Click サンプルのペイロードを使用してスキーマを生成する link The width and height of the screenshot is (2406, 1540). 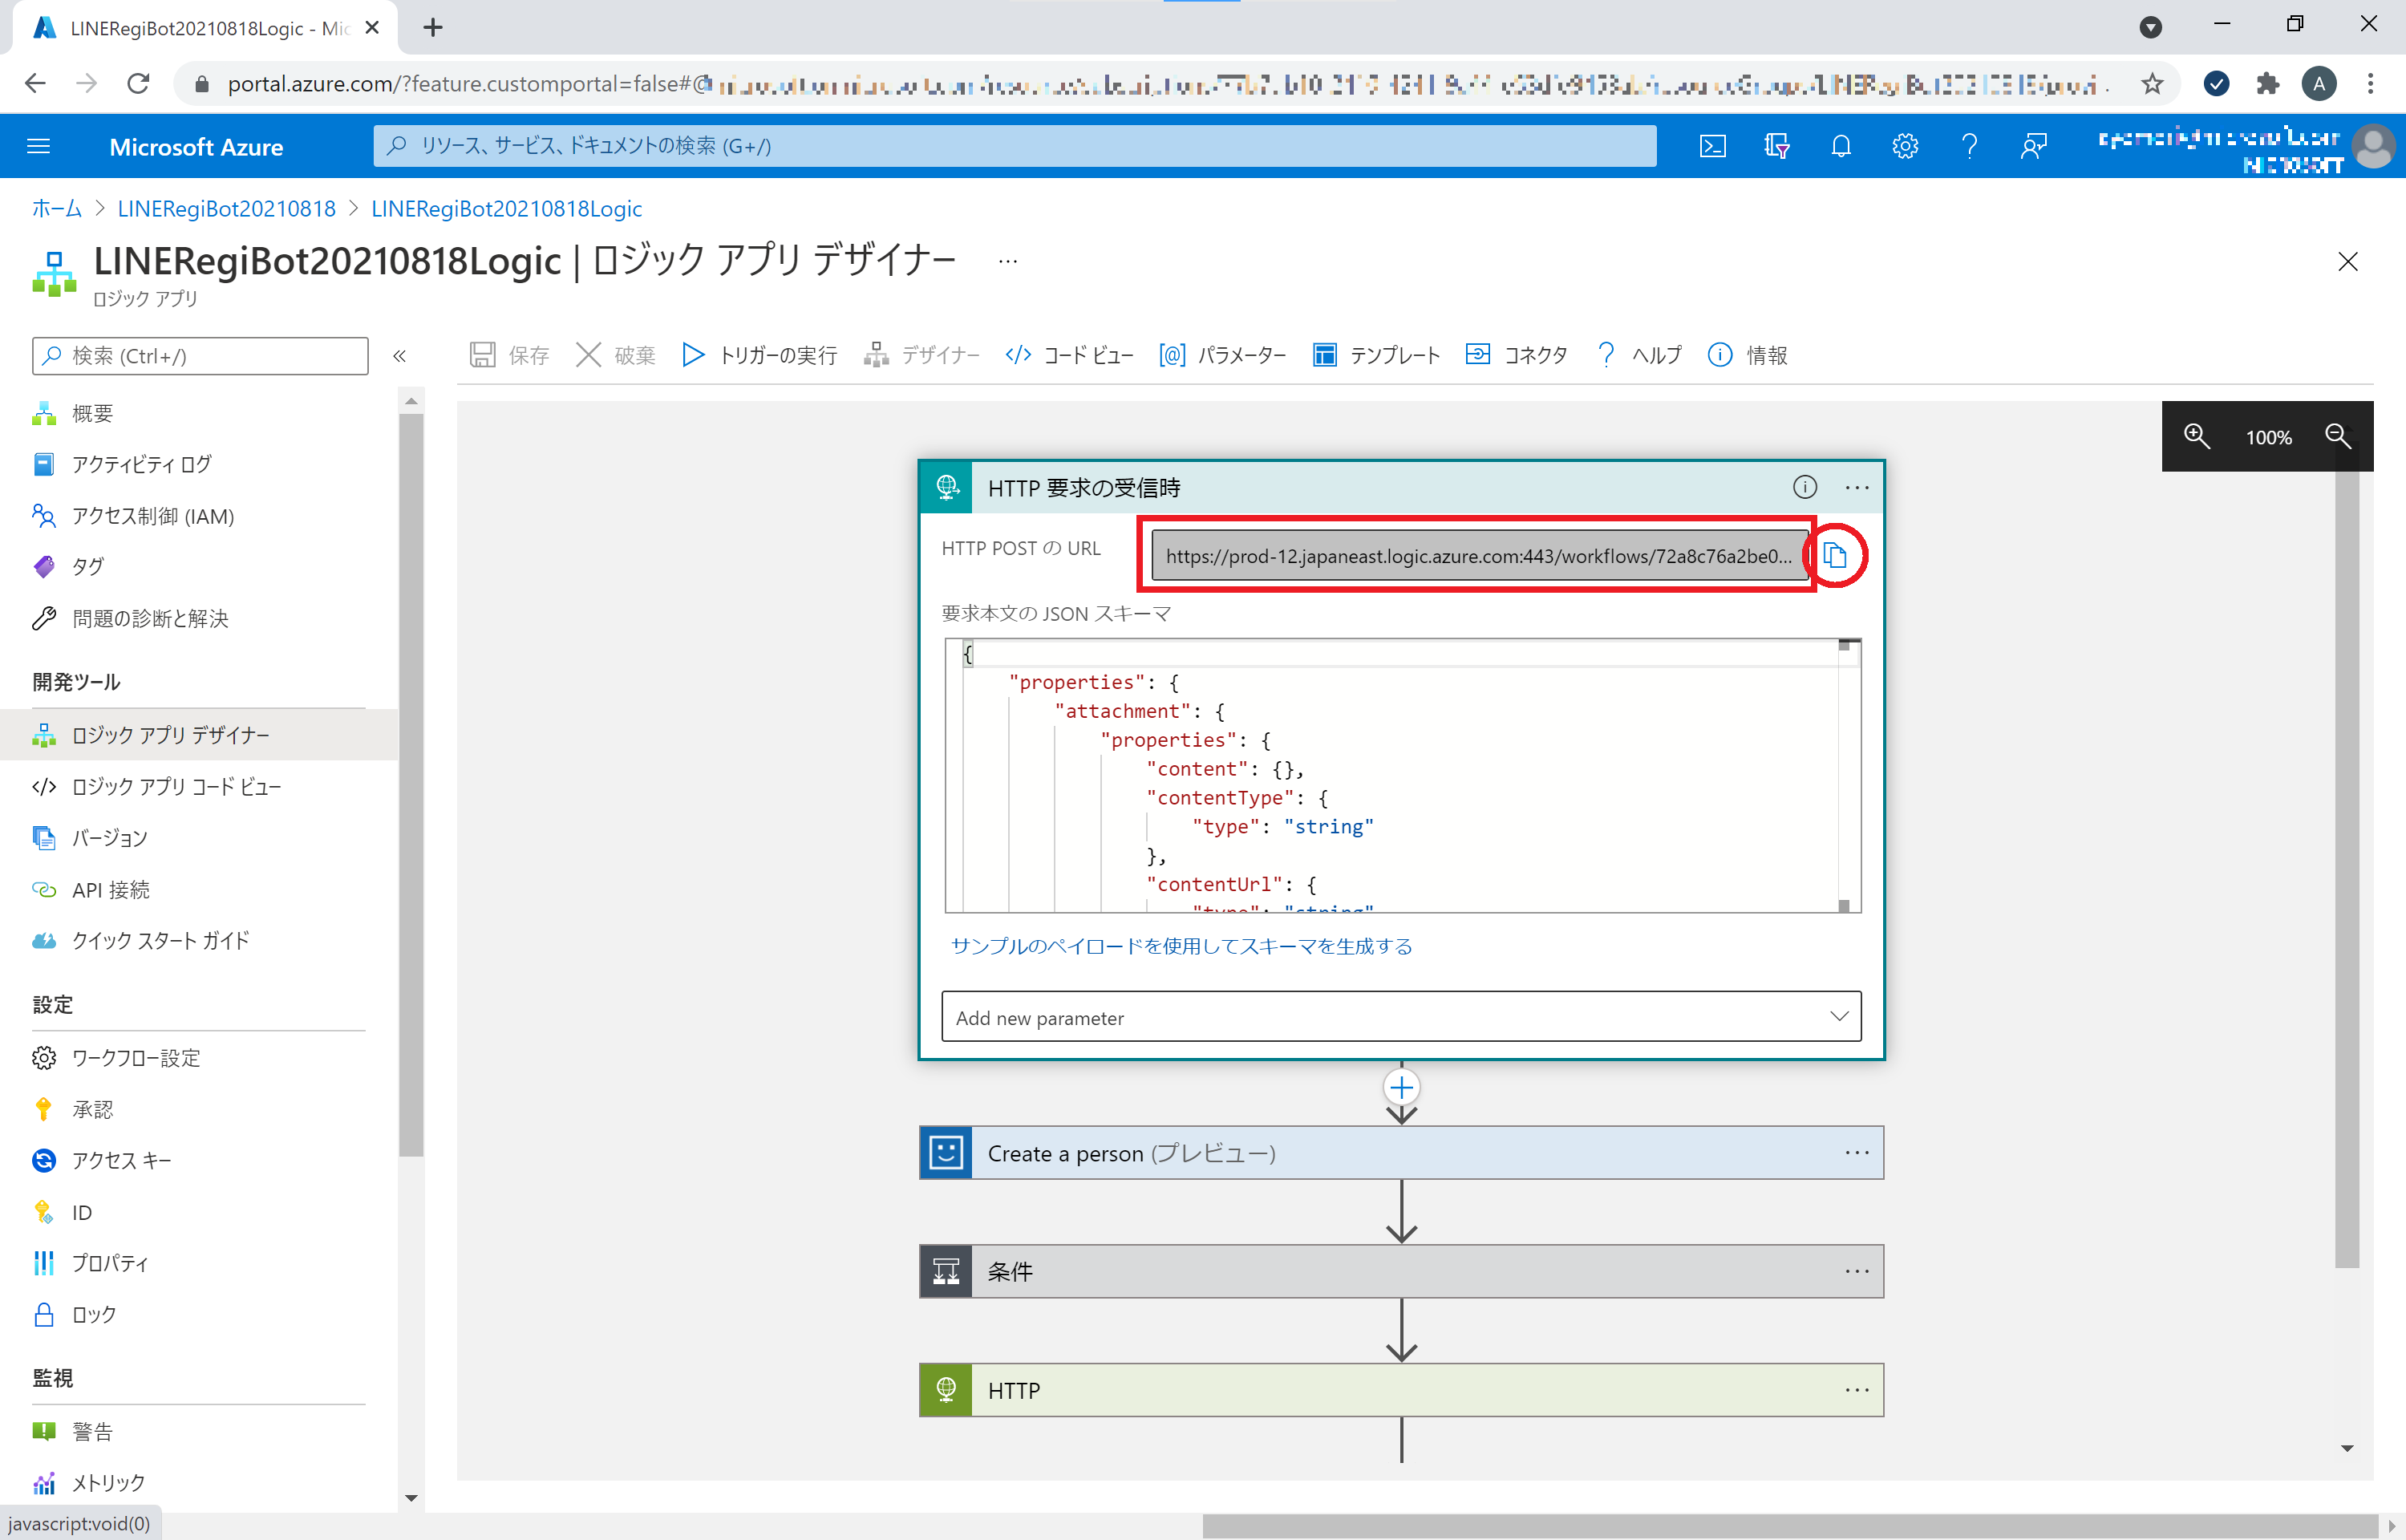click(x=1181, y=946)
